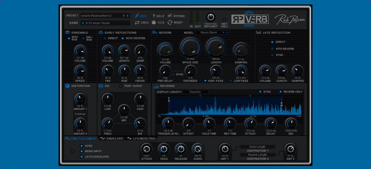Toggle the HIGH PASS filter switch
The width and height of the screenshot is (371, 169).
pos(205,81)
